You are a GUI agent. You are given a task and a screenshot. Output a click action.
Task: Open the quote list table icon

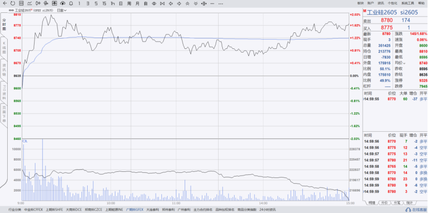pos(21,4)
